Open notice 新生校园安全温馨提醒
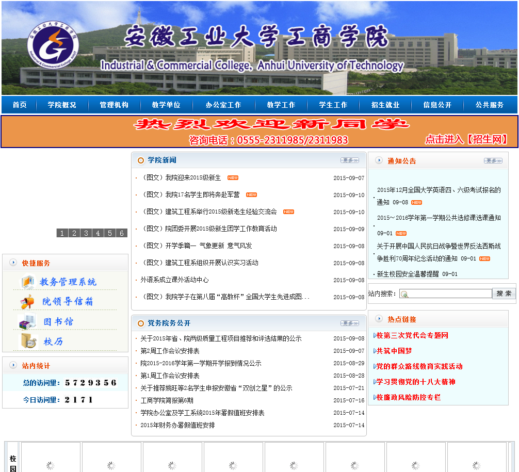 point(408,274)
